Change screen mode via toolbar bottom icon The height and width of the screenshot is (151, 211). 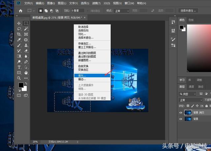click(x=26, y=95)
